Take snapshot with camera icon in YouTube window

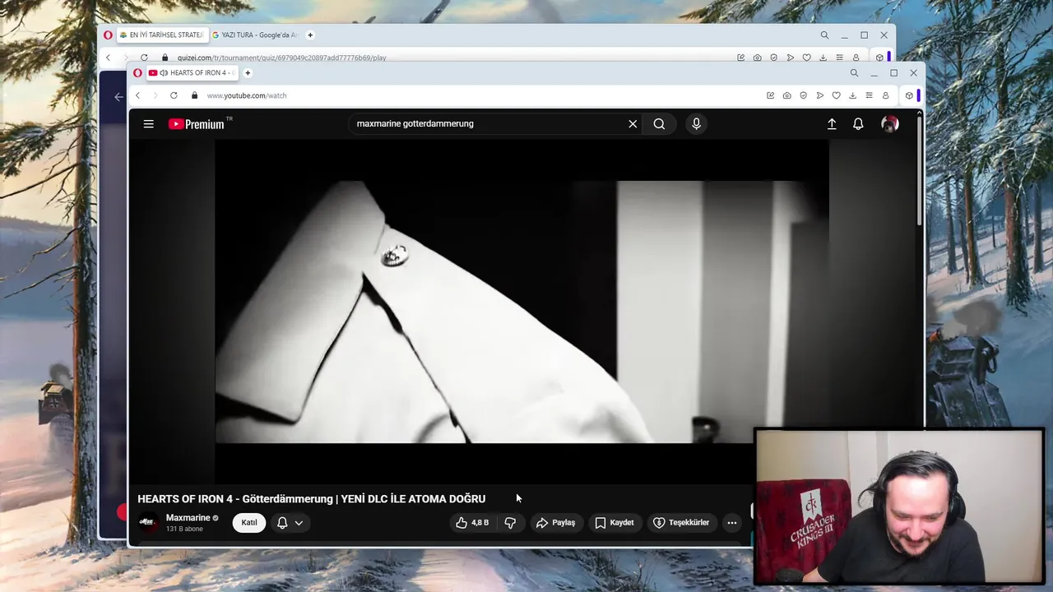tap(786, 95)
